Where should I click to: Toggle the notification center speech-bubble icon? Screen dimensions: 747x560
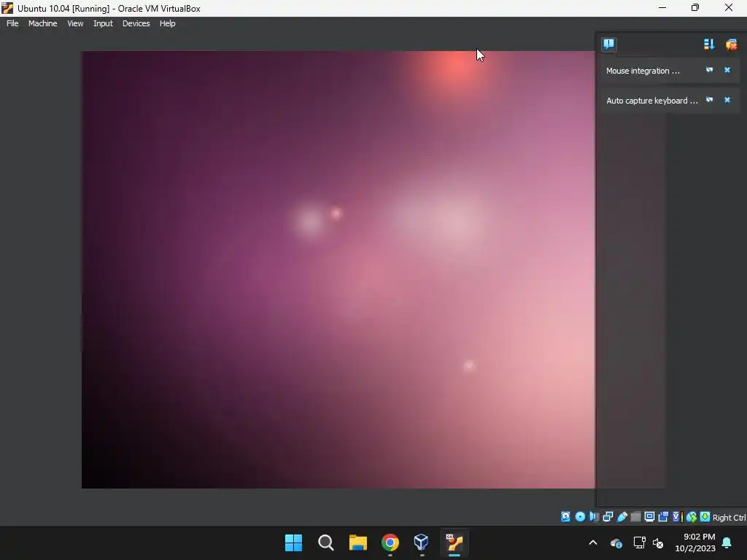[x=609, y=44]
